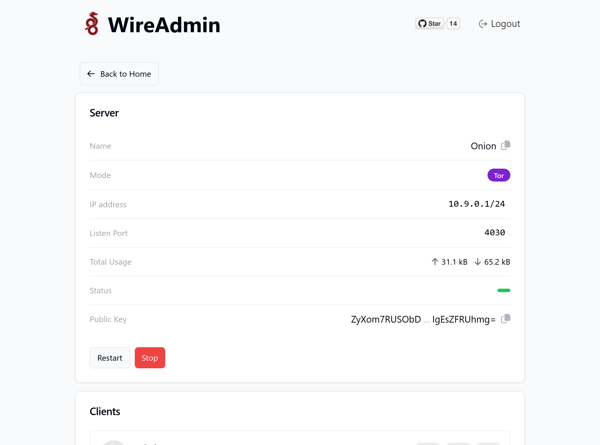The width and height of the screenshot is (600, 445).
Task: Copy the server public key
Action: click(x=506, y=319)
